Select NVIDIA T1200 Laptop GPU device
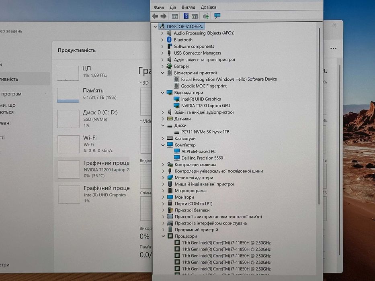Image resolution: width=375 pixels, height=281 pixels. 205,106
